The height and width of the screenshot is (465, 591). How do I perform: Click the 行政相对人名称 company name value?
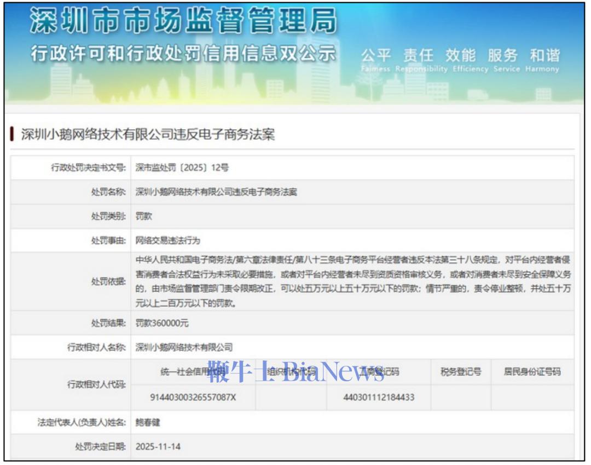coord(184,347)
